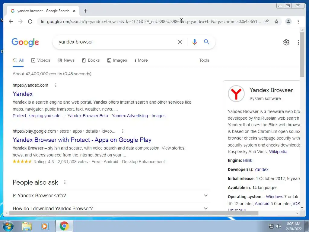The height and width of the screenshot is (232, 309).
Task: Click the horizontal scrollbar thumb
Action: 134,213
